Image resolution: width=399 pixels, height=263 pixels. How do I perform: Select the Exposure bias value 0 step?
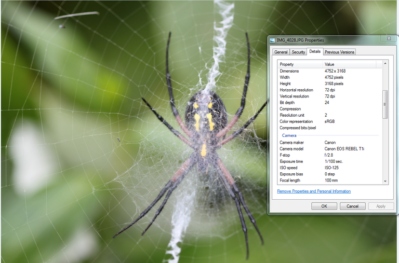(x=329, y=174)
